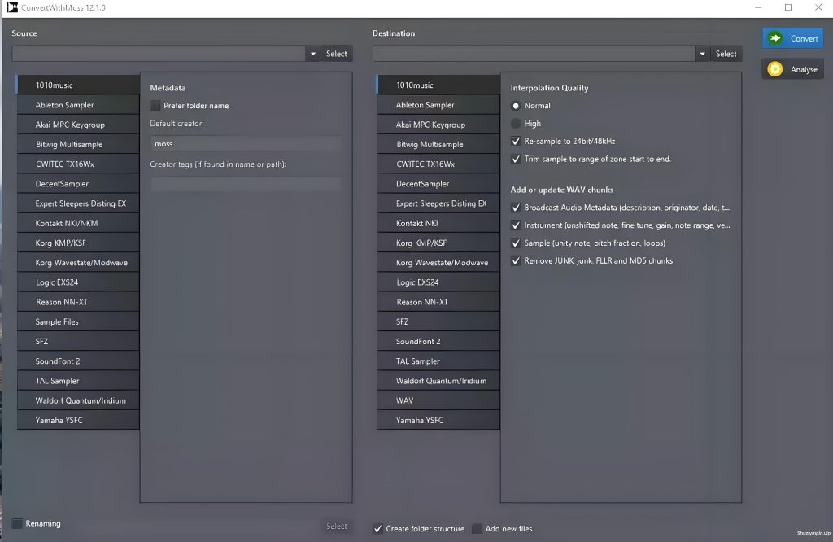Select source tab 1010music
Viewport: 833px width, 542px height.
click(78, 85)
